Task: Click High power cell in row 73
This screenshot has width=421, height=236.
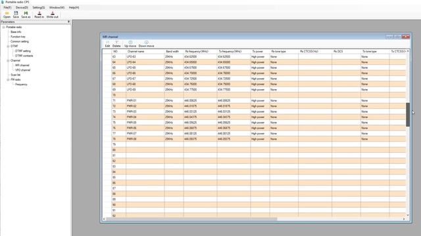Action: tap(260, 111)
